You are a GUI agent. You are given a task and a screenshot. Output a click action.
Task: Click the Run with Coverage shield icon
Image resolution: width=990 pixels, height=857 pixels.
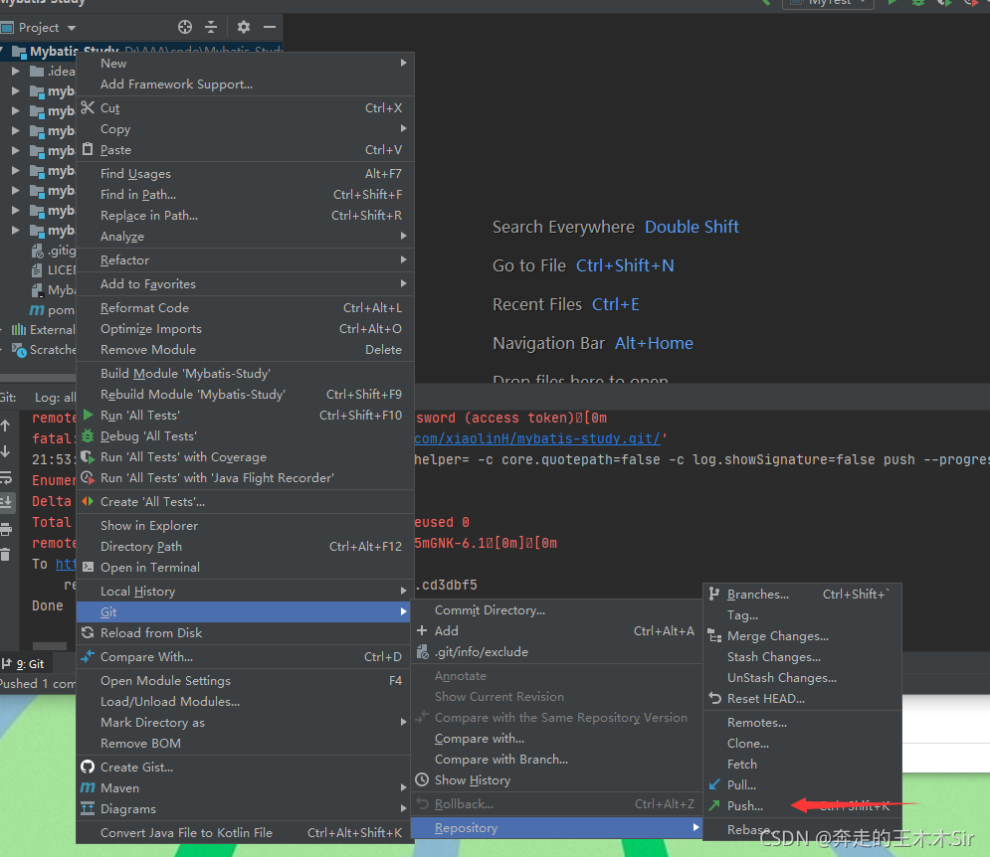(88, 457)
